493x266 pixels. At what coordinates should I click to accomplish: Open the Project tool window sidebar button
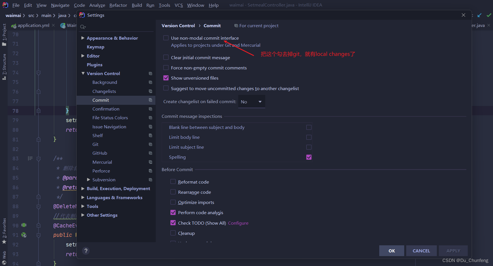tap(4, 35)
